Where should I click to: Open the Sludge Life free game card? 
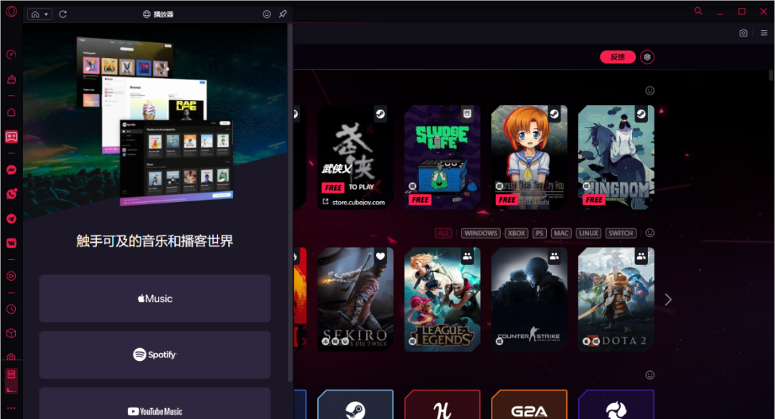pos(442,157)
